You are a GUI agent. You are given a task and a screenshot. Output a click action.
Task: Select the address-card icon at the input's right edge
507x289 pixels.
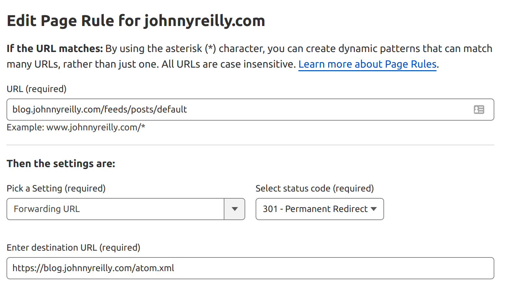tap(479, 110)
